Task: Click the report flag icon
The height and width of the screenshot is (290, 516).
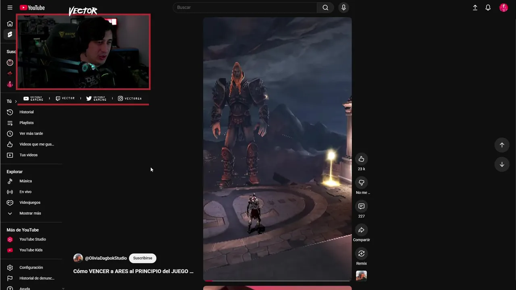Action: [10, 278]
